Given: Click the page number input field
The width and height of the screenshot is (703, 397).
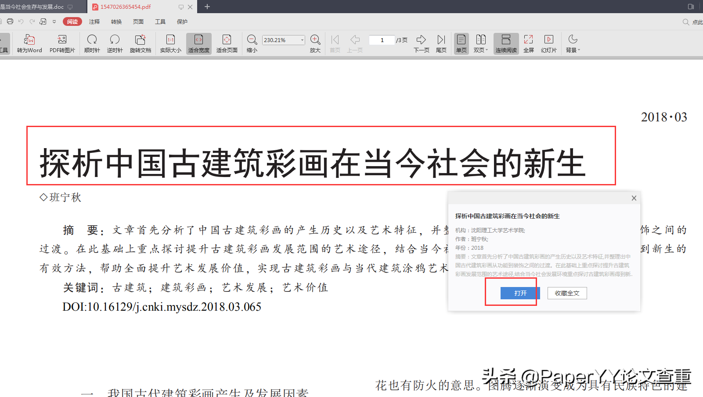Looking at the screenshot, I should coord(382,40).
